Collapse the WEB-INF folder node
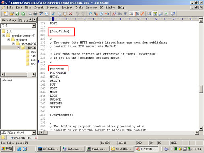Screen dimensions: 204x153 [19, 48]
